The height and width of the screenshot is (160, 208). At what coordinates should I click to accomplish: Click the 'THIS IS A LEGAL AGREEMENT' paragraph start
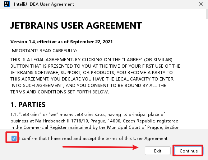(91, 60)
